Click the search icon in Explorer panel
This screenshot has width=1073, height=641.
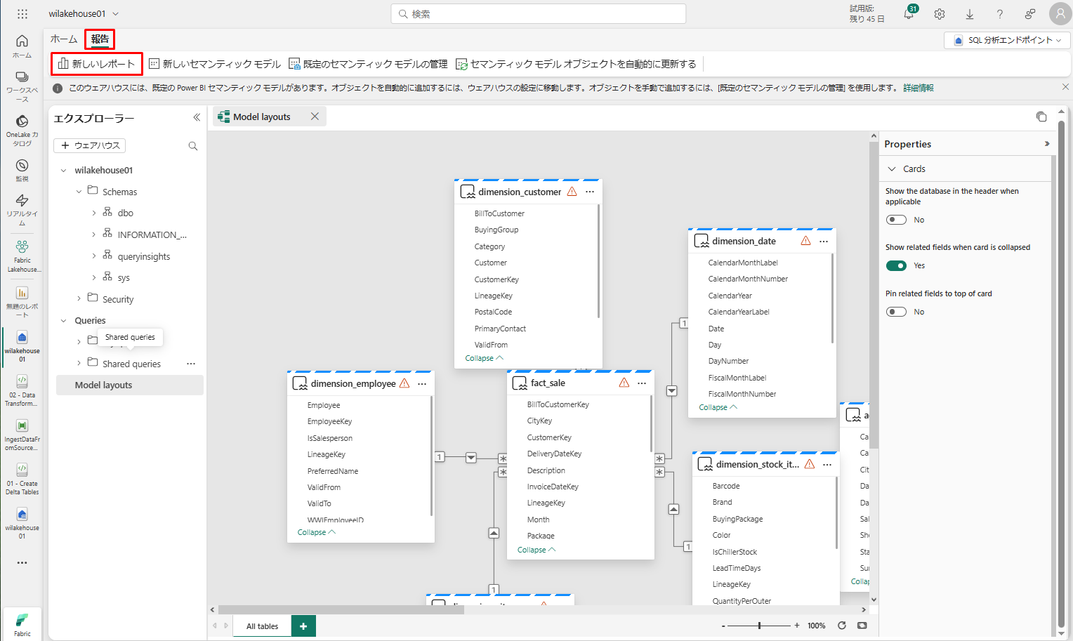[x=193, y=146]
